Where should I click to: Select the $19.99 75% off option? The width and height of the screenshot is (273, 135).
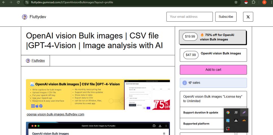pyautogui.click(x=213, y=37)
